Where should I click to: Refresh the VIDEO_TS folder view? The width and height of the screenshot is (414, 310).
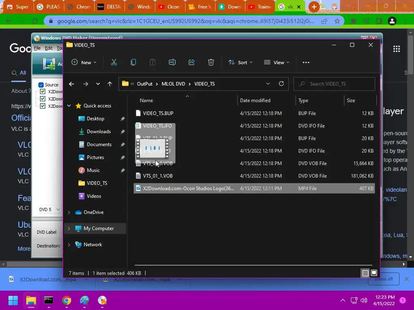(x=281, y=84)
